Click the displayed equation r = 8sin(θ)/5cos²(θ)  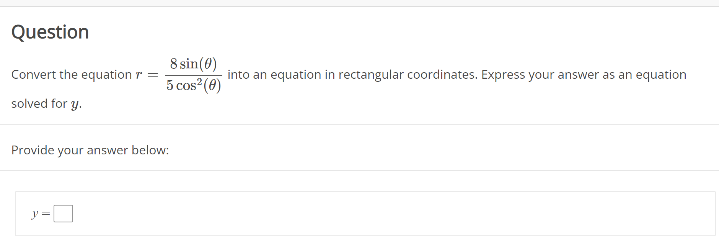pyautogui.click(x=180, y=75)
